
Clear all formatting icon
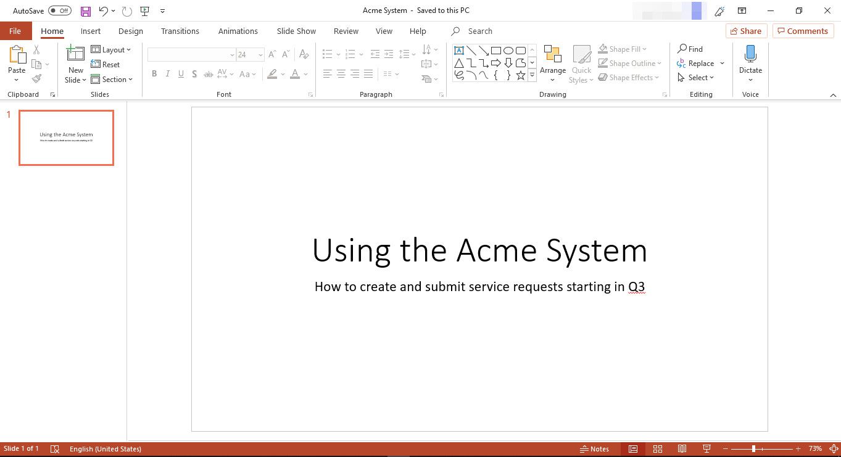[303, 55]
